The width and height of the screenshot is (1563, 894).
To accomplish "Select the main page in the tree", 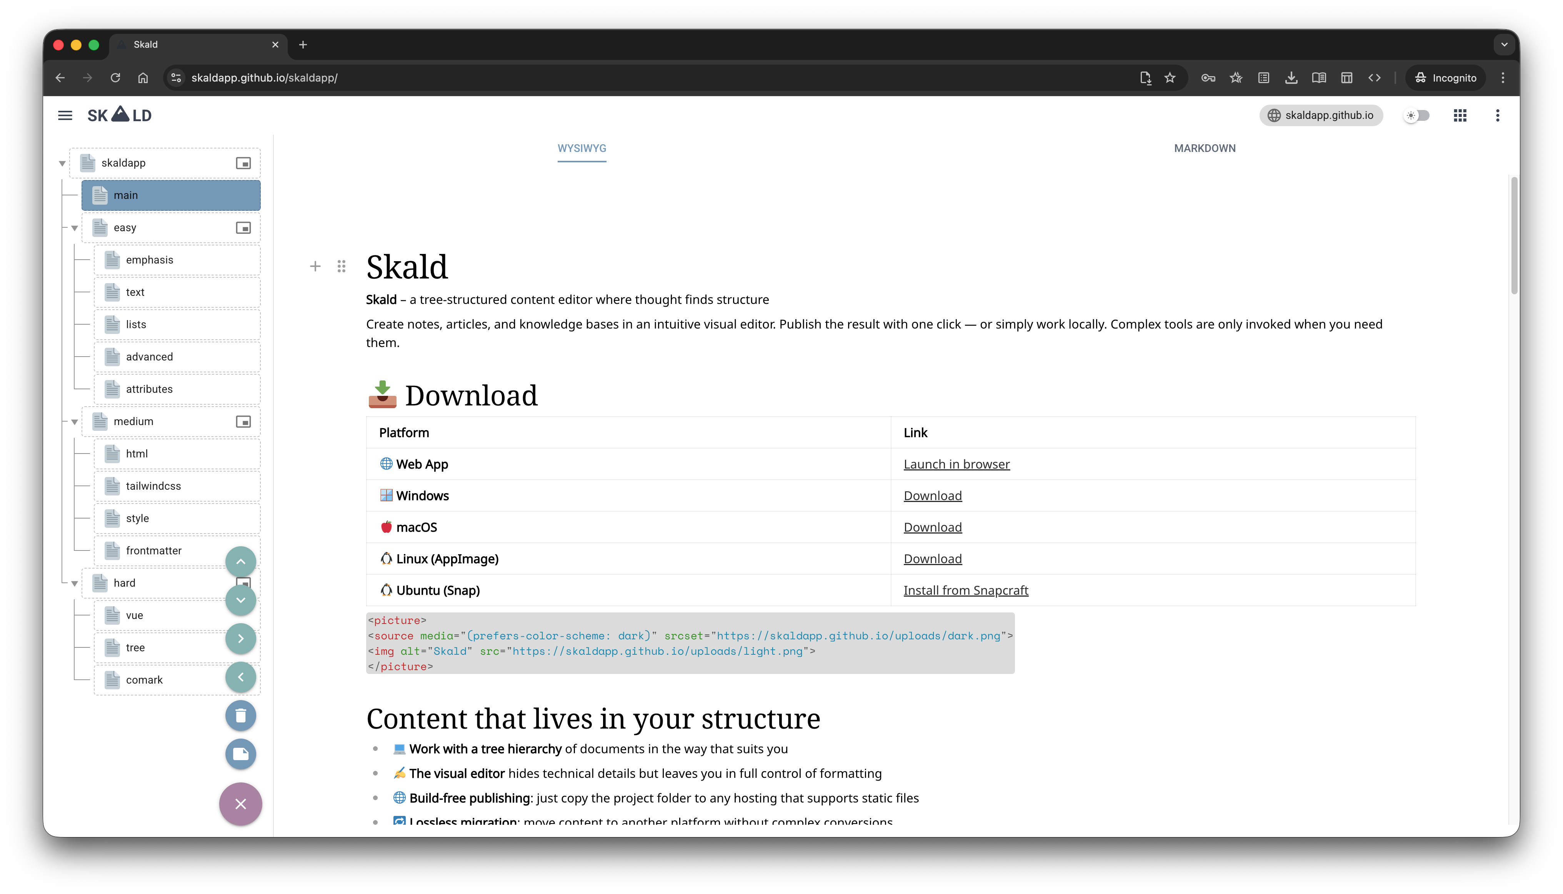I will 171,195.
